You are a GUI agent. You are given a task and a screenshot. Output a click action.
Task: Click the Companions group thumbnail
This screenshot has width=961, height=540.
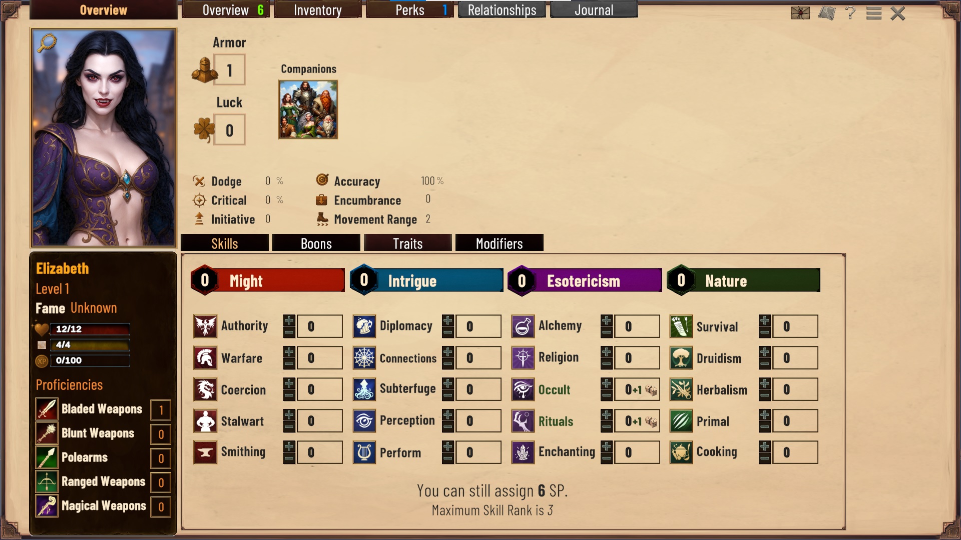308,109
